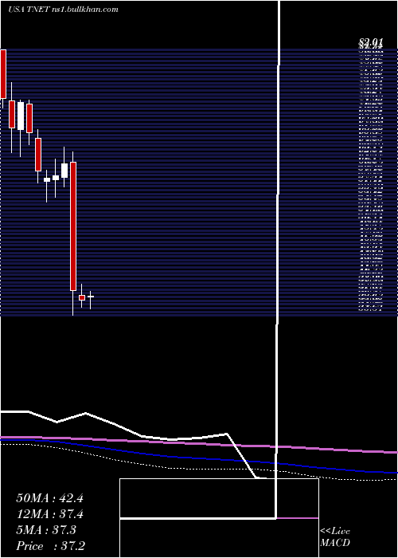Image resolution: width=398 pixels, height=558 pixels.
Task: Select the 'Price : 37.2' reading
Action: click(51, 546)
